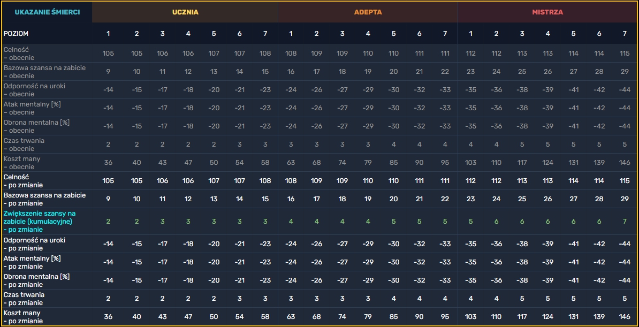Click -44 in 'Atak mentalny – obecnie' row
The height and width of the screenshot is (327, 639).
tap(625, 108)
